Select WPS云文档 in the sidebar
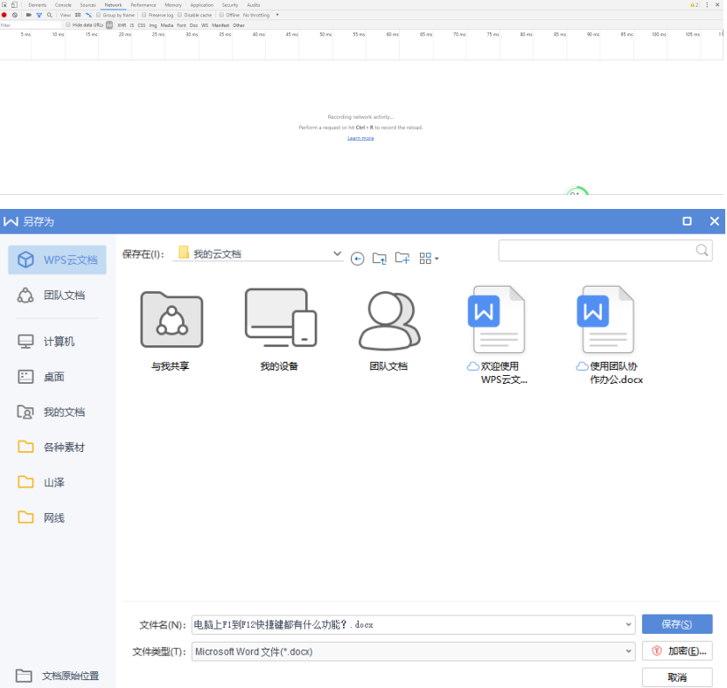The image size is (727, 688). click(x=57, y=260)
